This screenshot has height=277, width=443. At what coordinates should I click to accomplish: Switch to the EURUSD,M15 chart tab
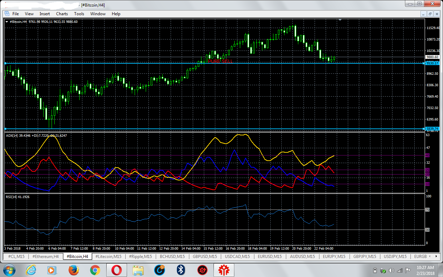point(270,257)
